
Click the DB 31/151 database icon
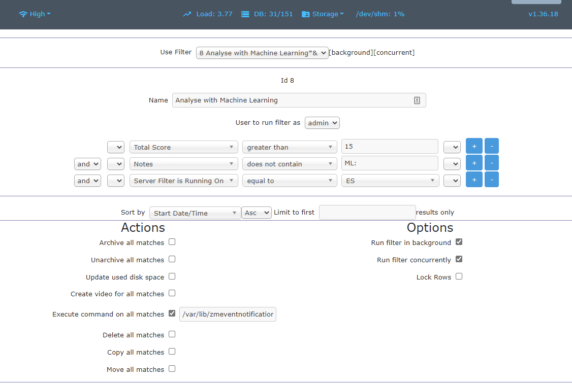tap(245, 14)
